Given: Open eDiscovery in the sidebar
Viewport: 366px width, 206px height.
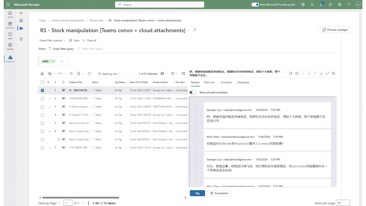Looking at the screenshot, I should [x=10, y=59].
